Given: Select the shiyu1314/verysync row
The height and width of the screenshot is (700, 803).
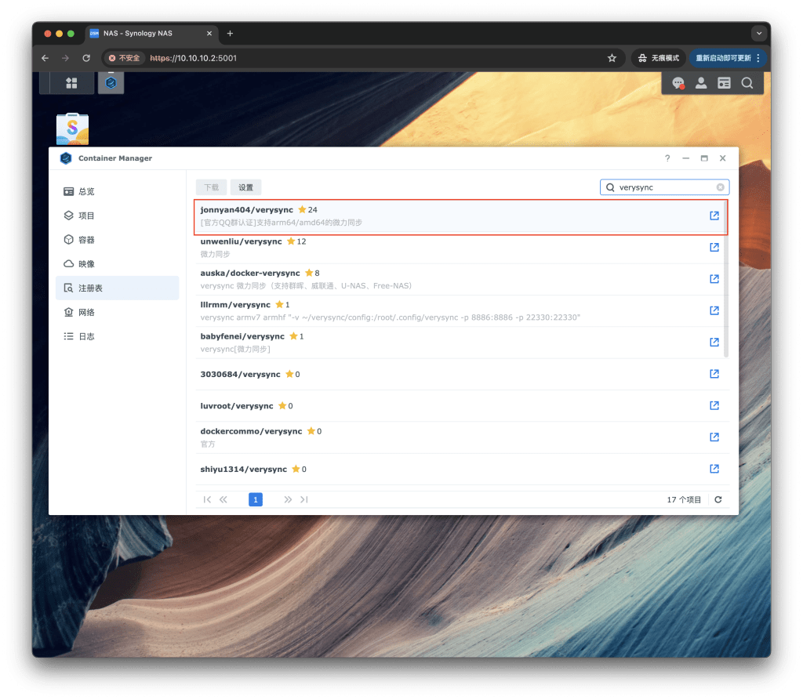Looking at the screenshot, I should click(x=460, y=470).
